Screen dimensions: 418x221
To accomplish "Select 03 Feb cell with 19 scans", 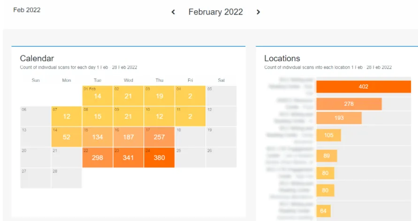I will 160,96.
